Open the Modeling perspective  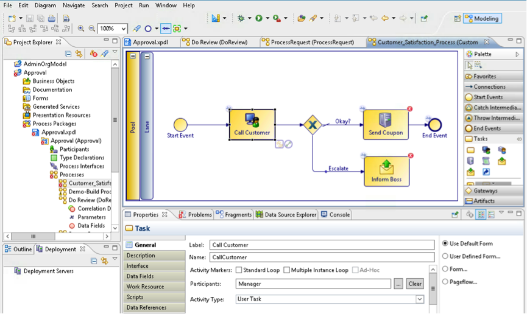(481, 18)
